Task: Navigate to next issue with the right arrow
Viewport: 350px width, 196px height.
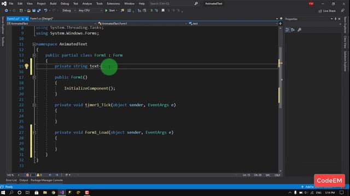Action: pos(57,175)
